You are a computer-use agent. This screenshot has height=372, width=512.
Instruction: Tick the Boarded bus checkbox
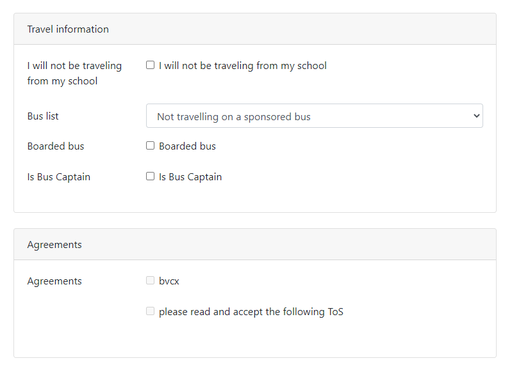point(150,146)
